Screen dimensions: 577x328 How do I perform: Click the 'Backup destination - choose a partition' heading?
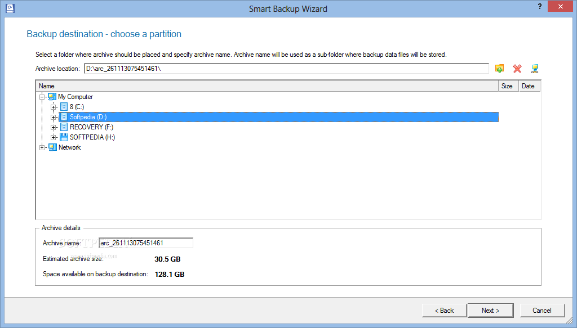pos(104,34)
